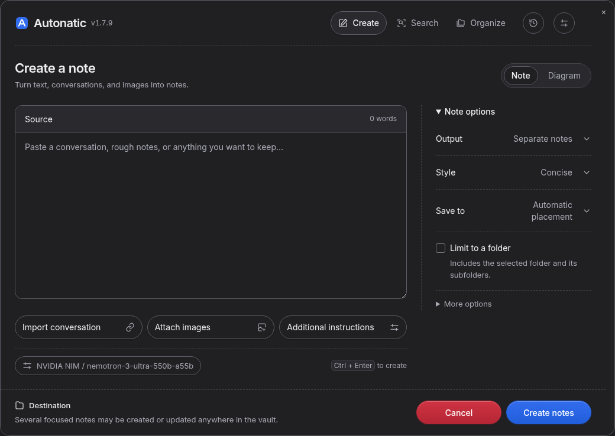Open the Style dropdown showing Concise
This screenshot has height=436, width=615.
(565, 173)
